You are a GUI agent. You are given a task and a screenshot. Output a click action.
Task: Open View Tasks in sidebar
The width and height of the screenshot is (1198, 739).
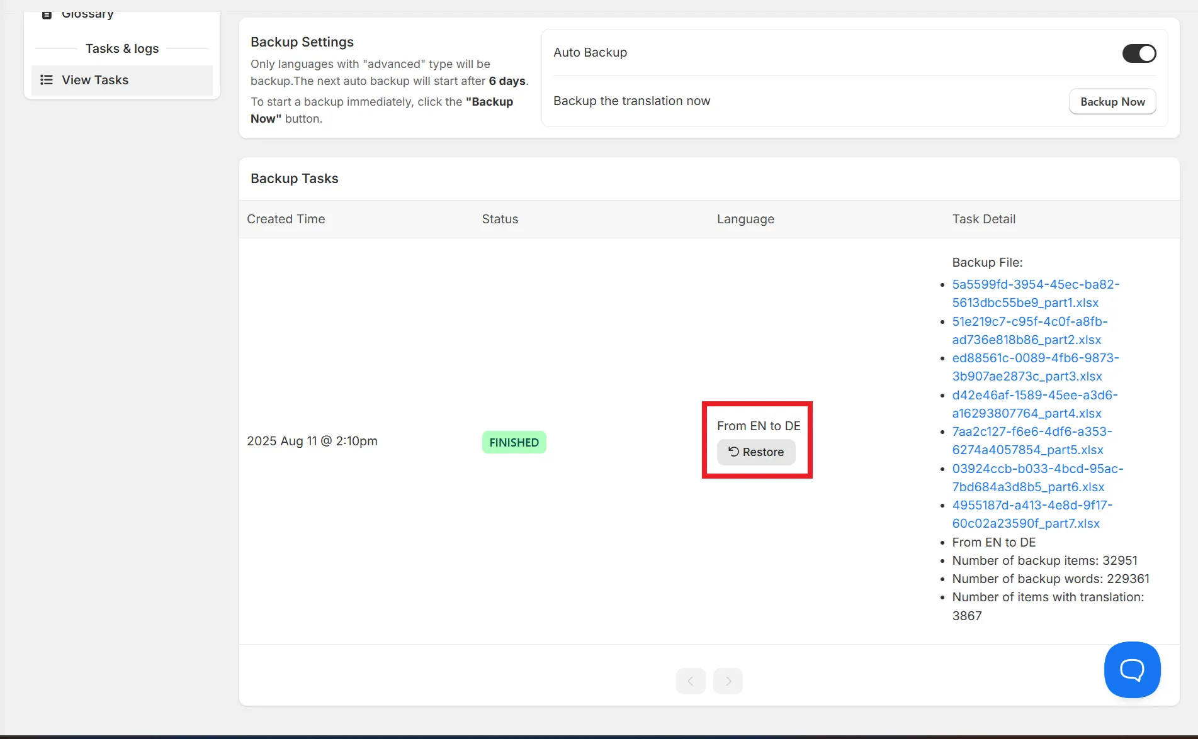tap(122, 81)
